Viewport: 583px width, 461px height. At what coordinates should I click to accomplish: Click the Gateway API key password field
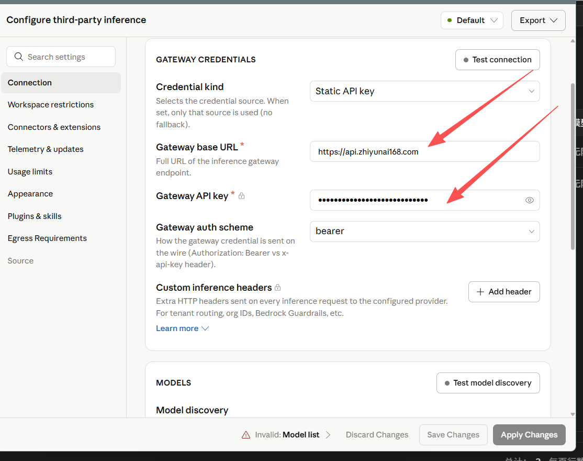[x=424, y=200]
